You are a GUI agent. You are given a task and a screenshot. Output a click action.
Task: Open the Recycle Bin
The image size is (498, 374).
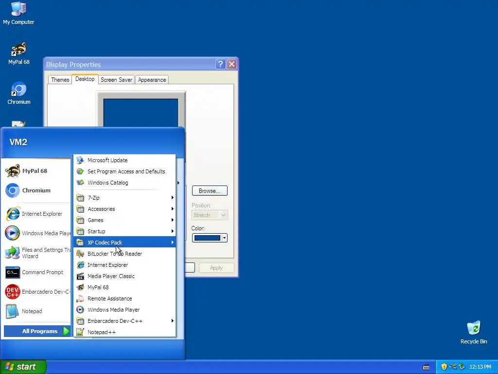click(474, 333)
